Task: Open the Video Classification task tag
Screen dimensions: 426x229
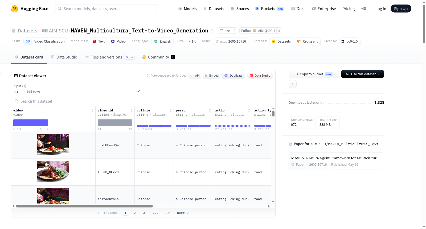Action: pos(45,41)
